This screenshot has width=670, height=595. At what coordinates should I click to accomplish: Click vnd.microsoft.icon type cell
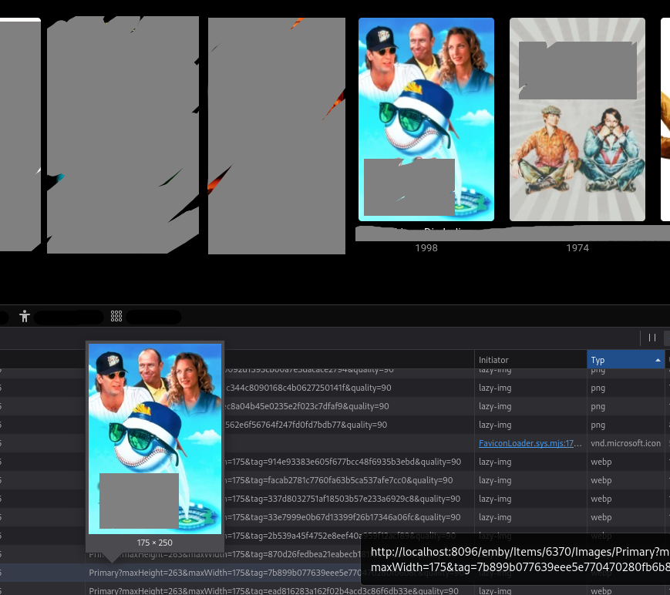click(x=625, y=443)
